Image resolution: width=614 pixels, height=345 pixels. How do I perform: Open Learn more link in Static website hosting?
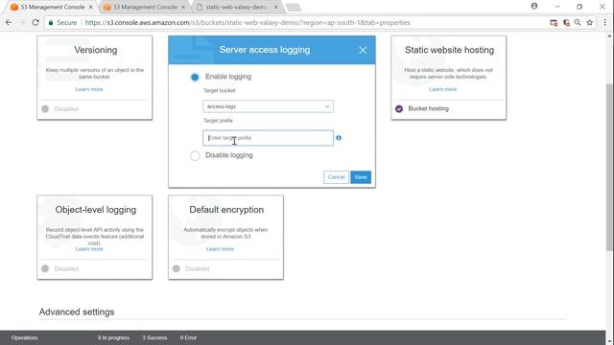[443, 89]
